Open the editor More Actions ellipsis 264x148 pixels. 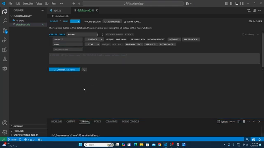tap(259, 10)
